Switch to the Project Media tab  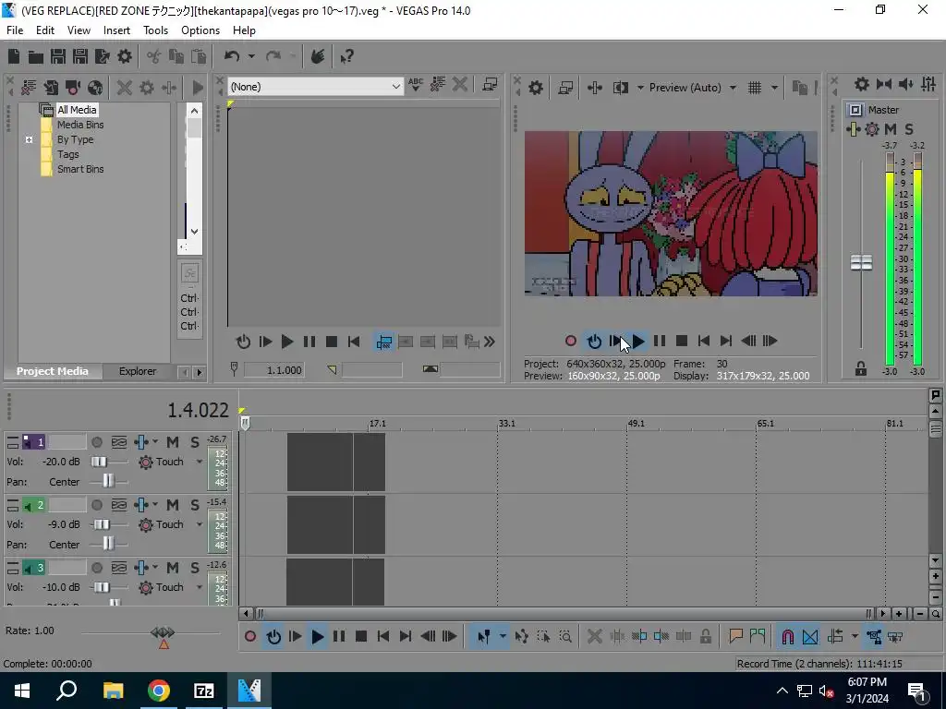coord(53,371)
